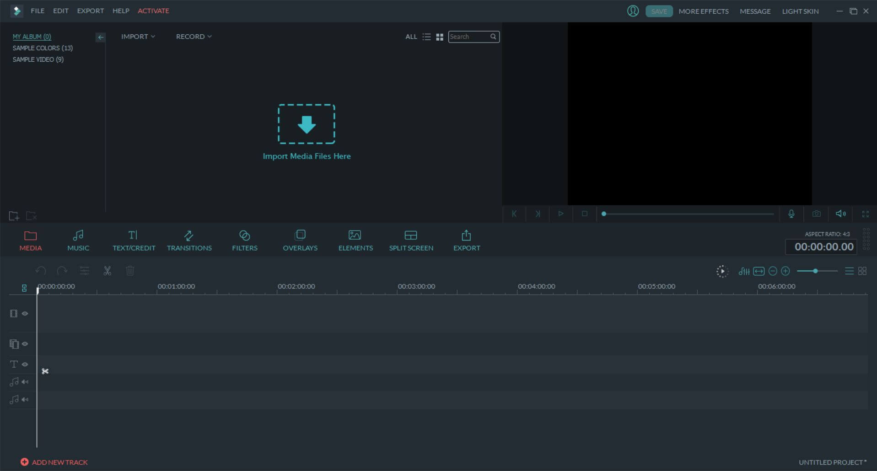Click the preview playback progress slider
This screenshot has width=877, height=471.
[688, 214]
